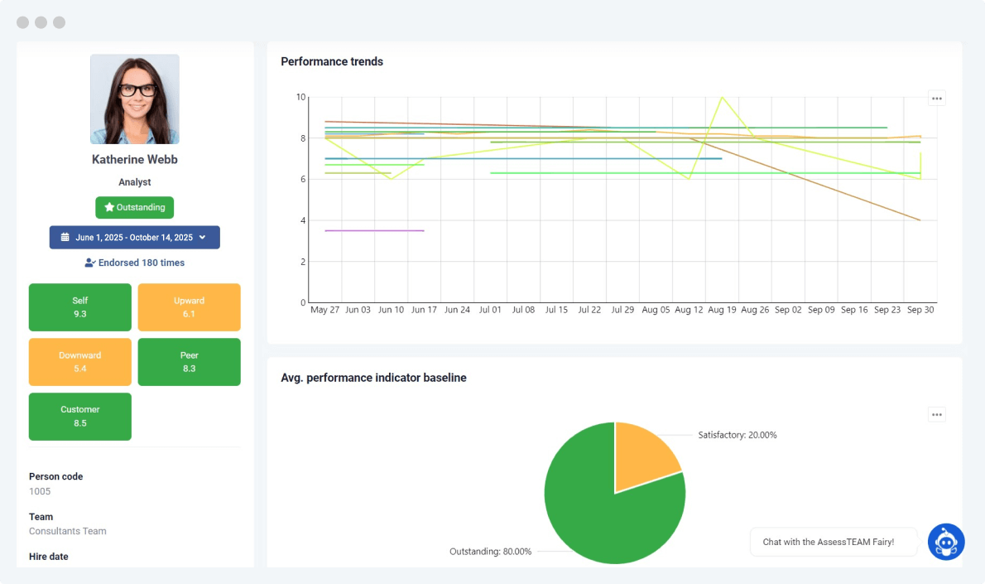Toggle the Self score tile
The image size is (985, 584).
79,306
